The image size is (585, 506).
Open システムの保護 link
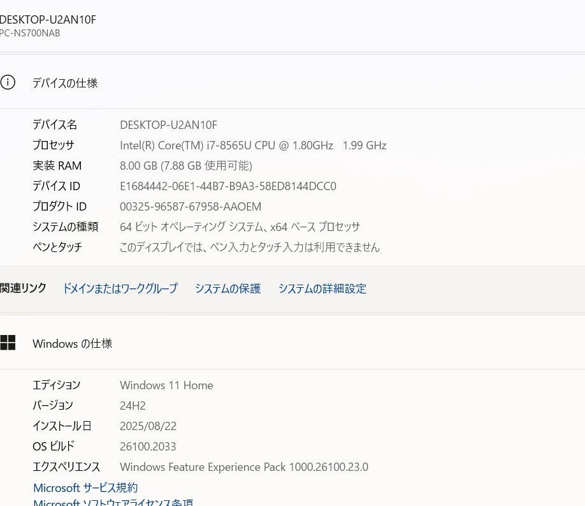click(x=227, y=288)
